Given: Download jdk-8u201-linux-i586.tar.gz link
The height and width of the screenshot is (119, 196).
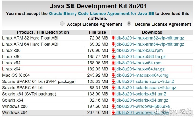Looking at the screenshot, I should 140,56.
